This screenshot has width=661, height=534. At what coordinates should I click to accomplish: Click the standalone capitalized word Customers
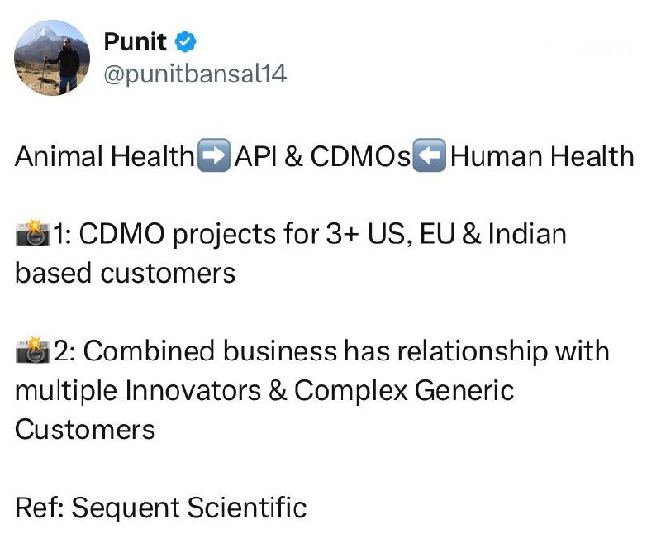[84, 429]
